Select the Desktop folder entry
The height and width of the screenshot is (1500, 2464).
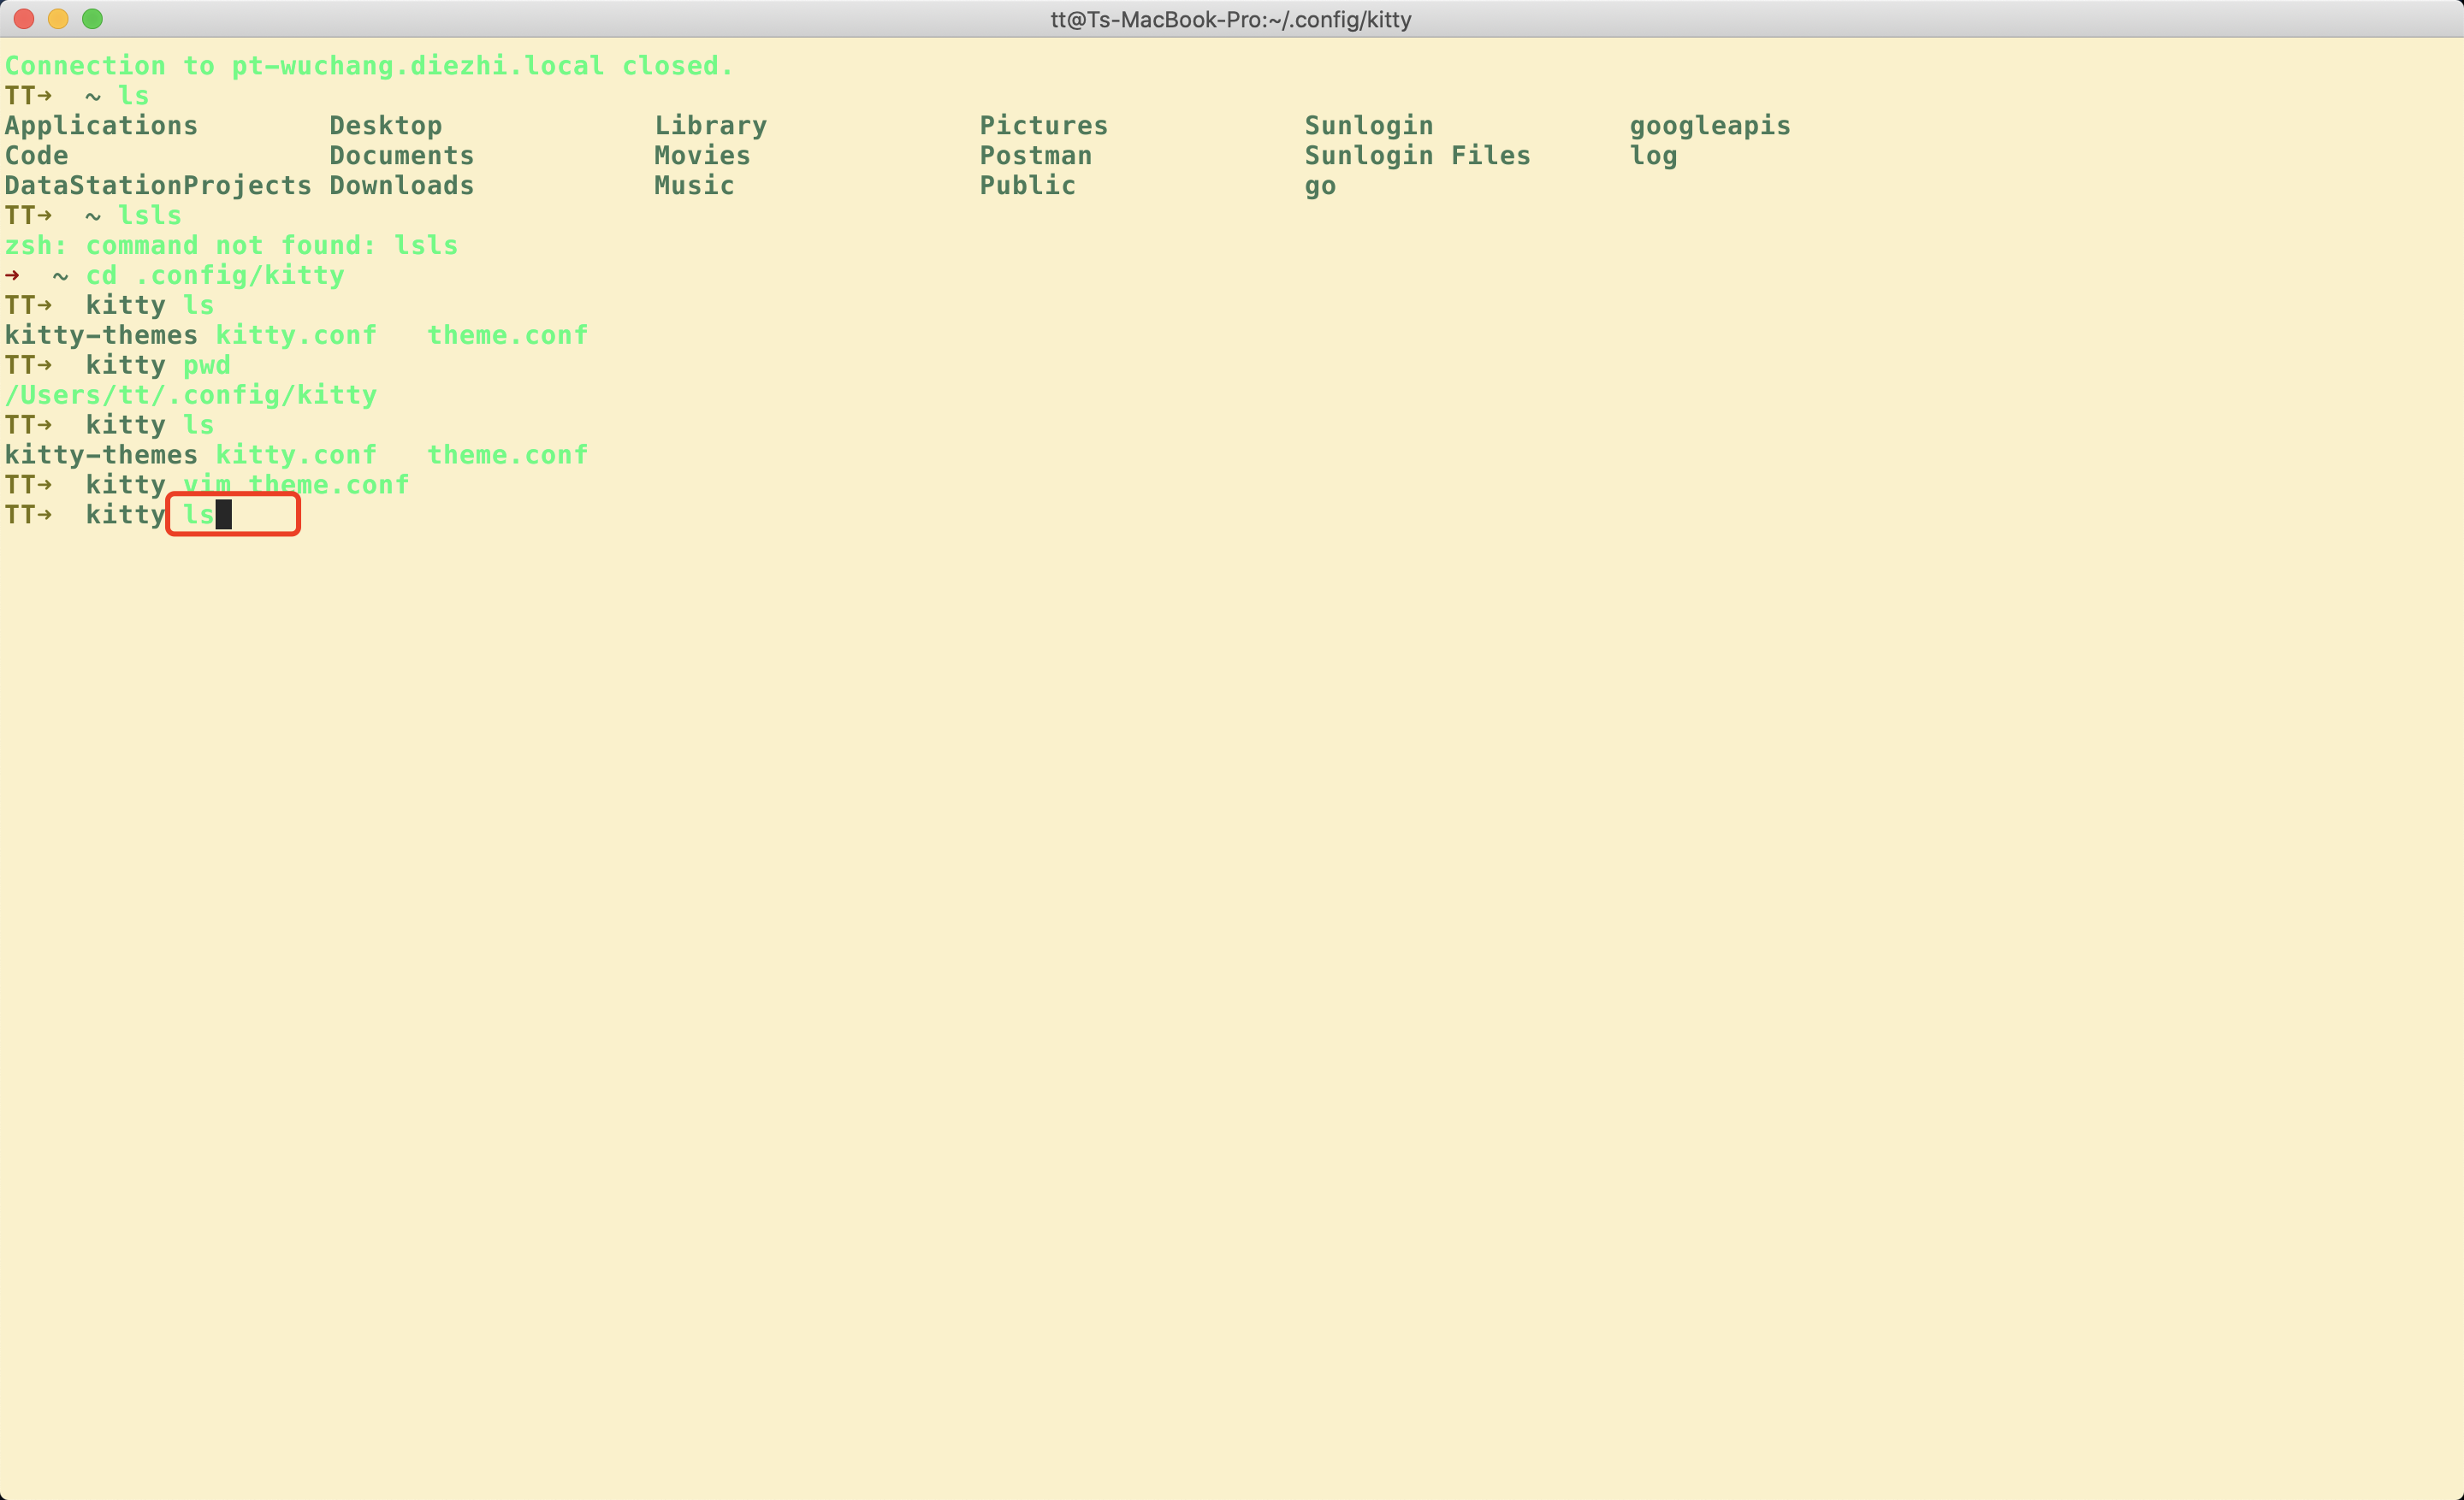386,125
